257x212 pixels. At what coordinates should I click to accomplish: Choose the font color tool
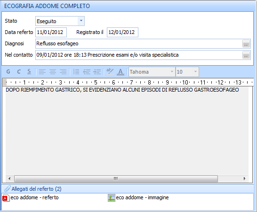pyautogui.click(x=120, y=72)
